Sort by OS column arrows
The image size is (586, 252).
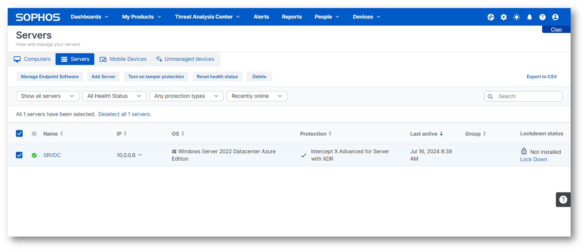[183, 134]
